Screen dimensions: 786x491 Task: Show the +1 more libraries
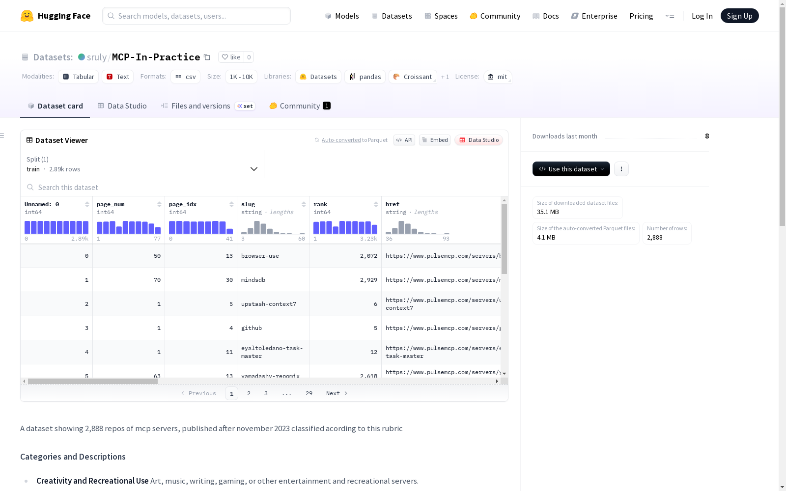pos(445,77)
